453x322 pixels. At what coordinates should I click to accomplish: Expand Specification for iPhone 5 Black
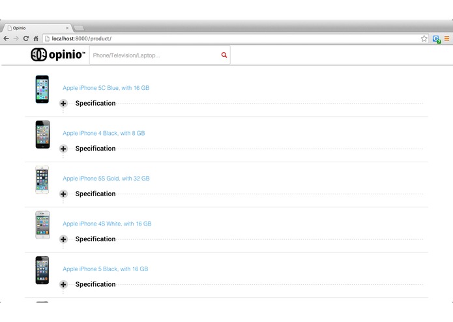(63, 285)
